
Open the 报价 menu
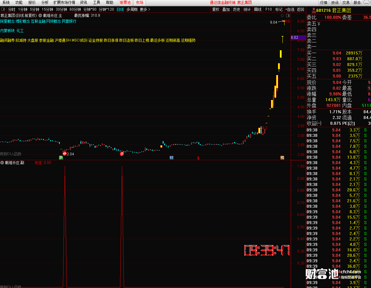(x=32, y=2)
